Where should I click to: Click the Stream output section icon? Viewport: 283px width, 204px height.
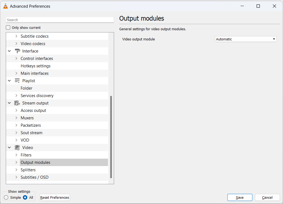tap(17, 103)
